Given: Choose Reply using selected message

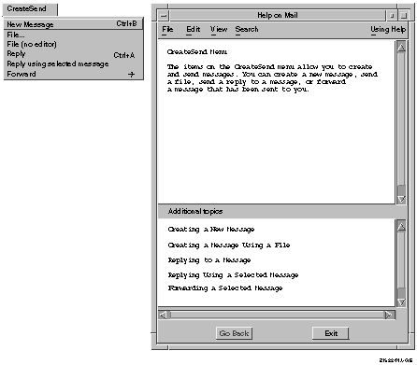Looking at the screenshot, I should [74, 63].
